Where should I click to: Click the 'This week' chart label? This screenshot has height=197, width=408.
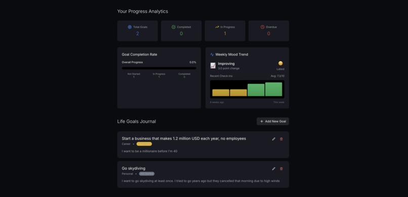coord(279,102)
